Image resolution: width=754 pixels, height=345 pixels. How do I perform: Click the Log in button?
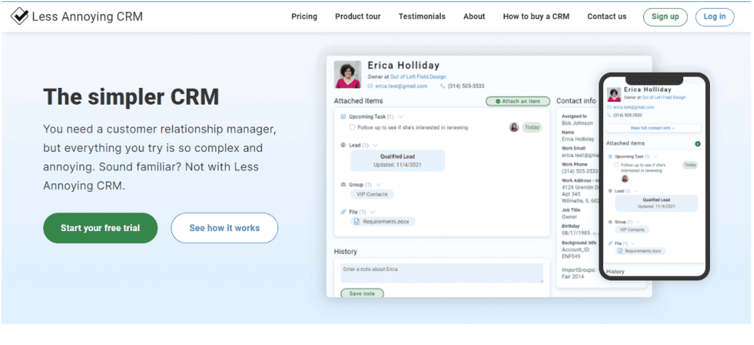715,17
